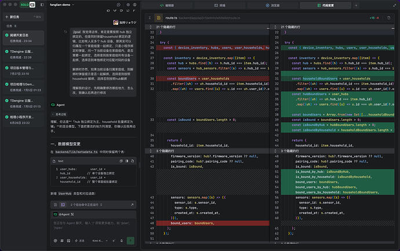400x251 pixels.
Task: Click the plus icon in input toolbar
Action: pos(114,241)
